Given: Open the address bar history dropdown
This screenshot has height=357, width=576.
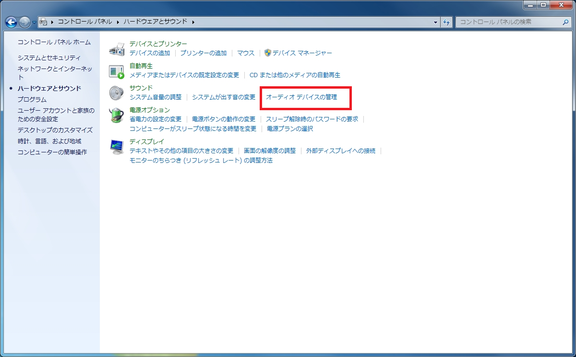Looking at the screenshot, I should pos(436,22).
